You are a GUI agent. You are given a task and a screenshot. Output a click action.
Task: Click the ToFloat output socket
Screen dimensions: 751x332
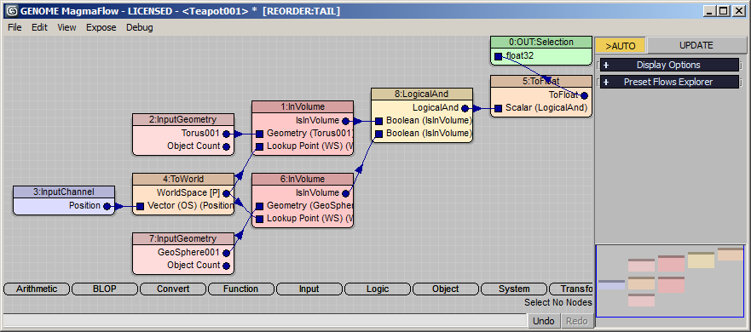click(584, 95)
